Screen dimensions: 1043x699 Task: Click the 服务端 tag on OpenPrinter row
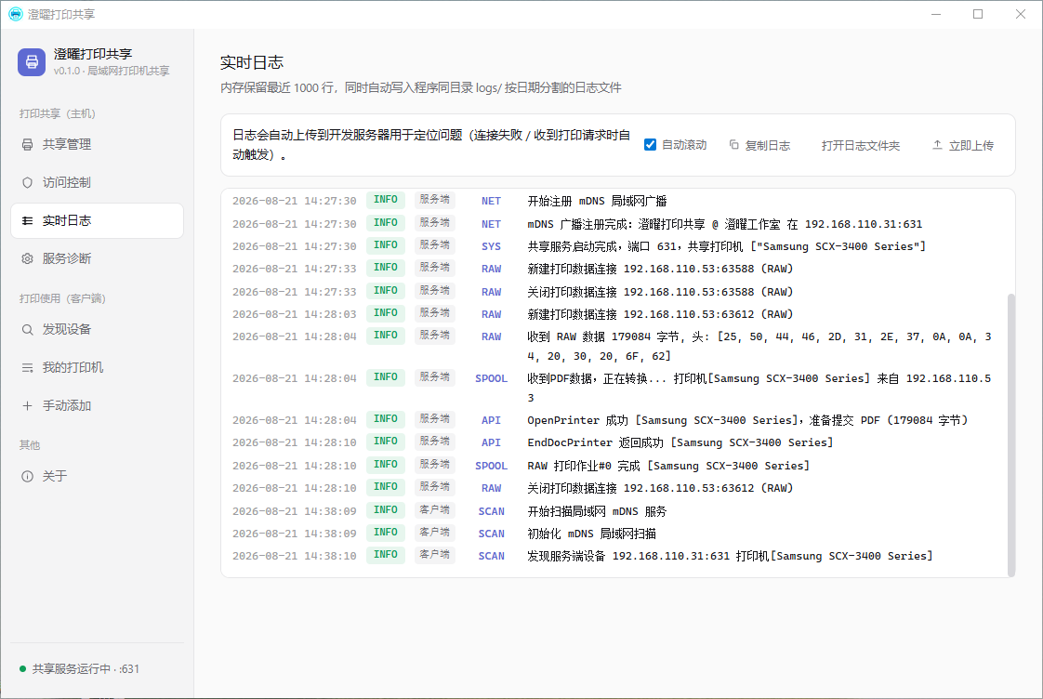click(x=434, y=419)
